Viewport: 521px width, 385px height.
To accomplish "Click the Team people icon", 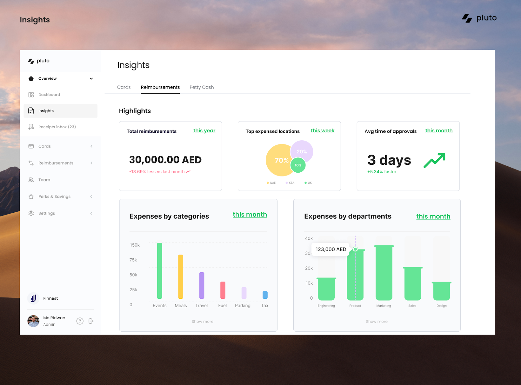I will coord(31,180).
